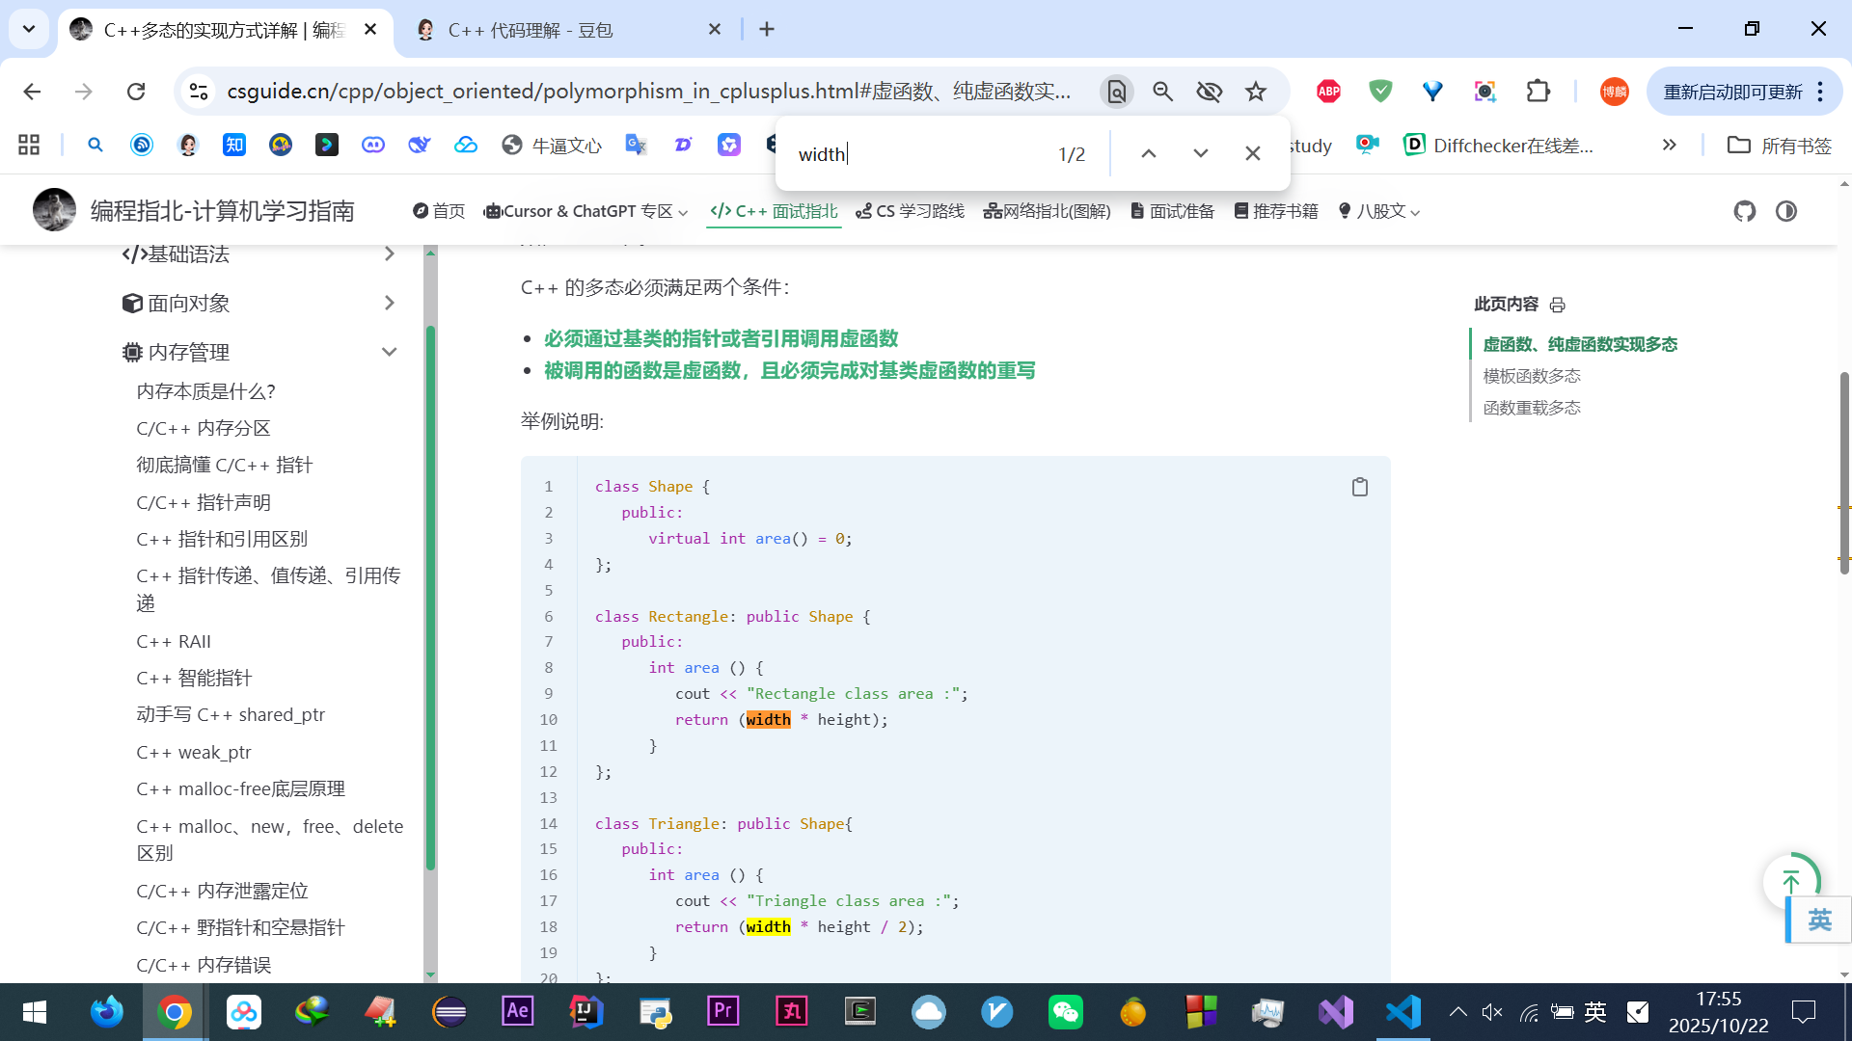Click the print icon beside 此页内容

point(1557,305)
